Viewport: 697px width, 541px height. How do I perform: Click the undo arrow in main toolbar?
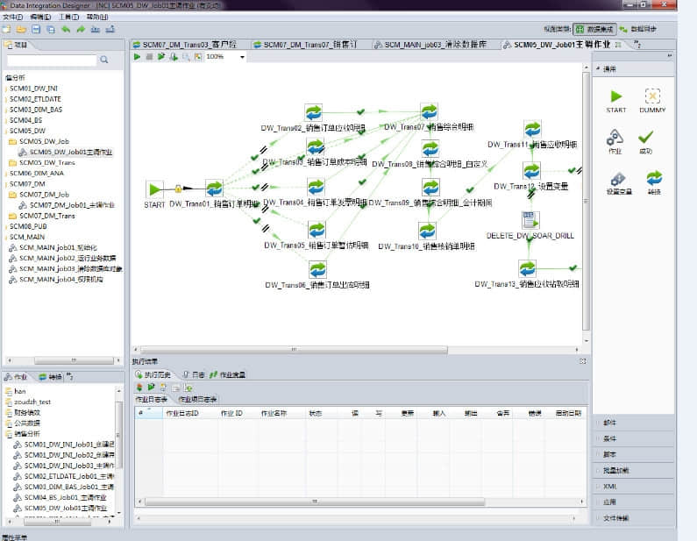click(x=68, y=29)
